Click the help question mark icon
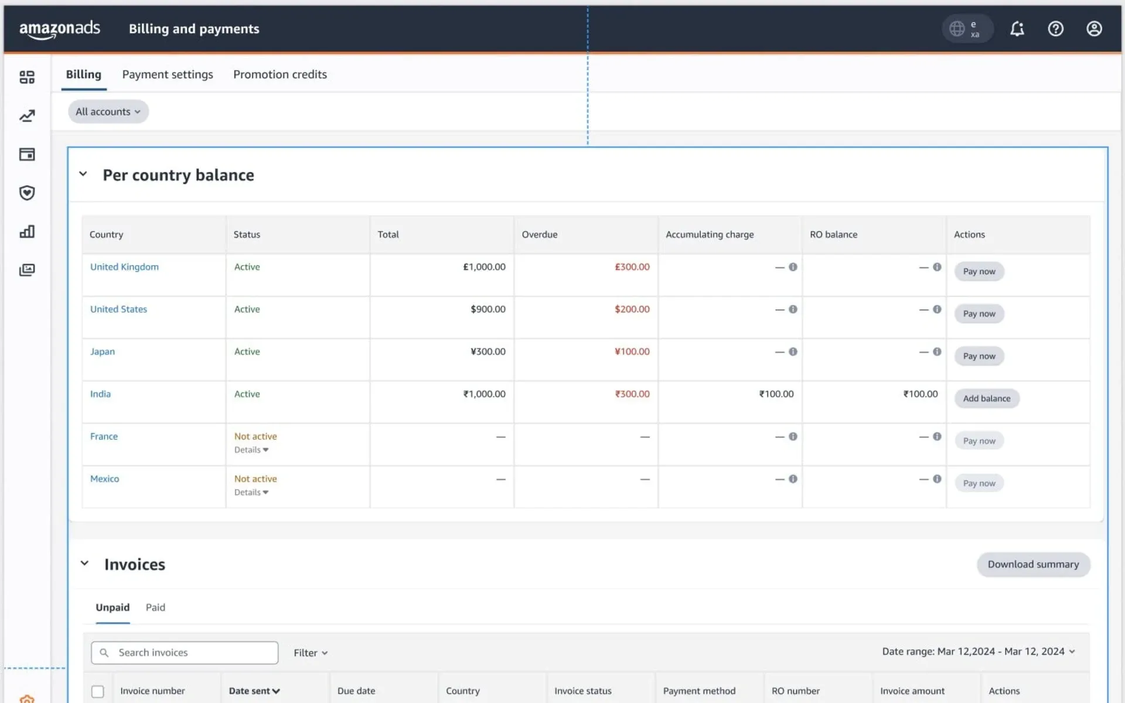1125x703 pixels. (1056, 28)
